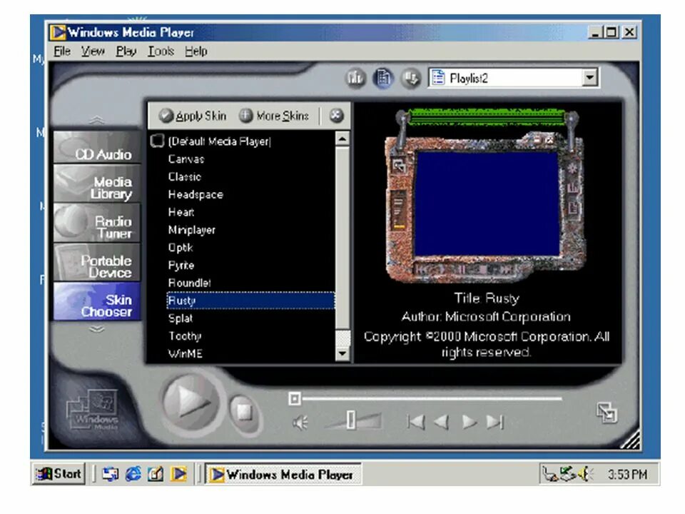Click Apply Skin button

pyautogui.click(x=193, y=116)
